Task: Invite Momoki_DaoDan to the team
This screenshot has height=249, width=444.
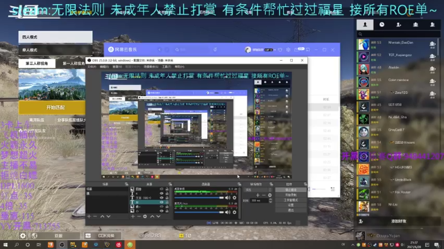Action: [432, 44]
